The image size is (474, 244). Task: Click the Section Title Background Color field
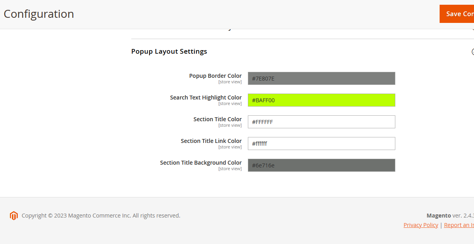tap(321, 165)
